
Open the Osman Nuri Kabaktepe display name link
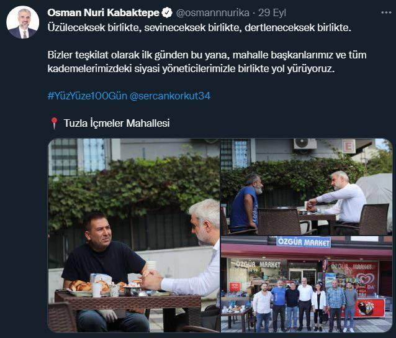tap(103, 12)
